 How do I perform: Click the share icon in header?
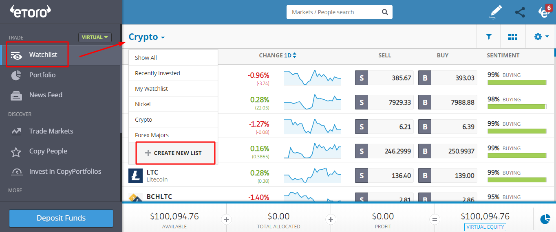(x=520, y=12)
